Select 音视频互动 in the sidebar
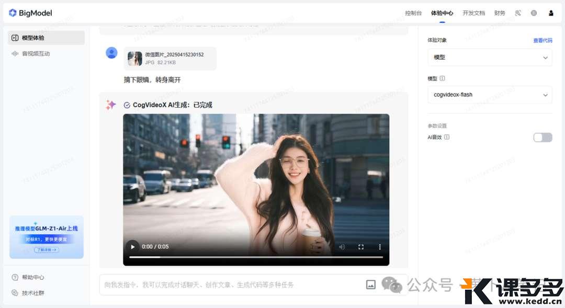Image resolution: width=565 pixels, height=308 pixels. (36, 53)
